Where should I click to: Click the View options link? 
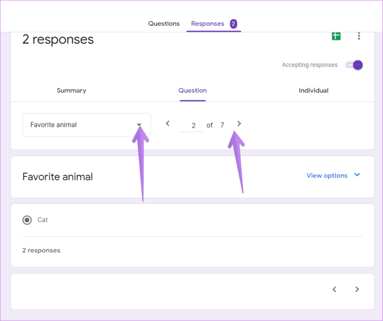[327, 176]
